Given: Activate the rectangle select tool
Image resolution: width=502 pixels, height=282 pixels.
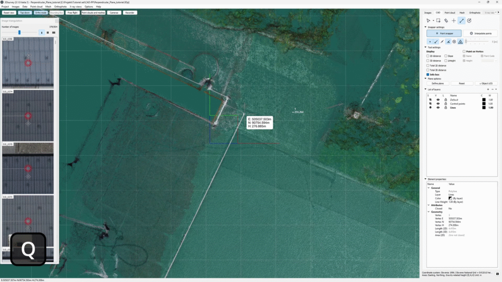Looking at the screenshot, I should (438, 21).
